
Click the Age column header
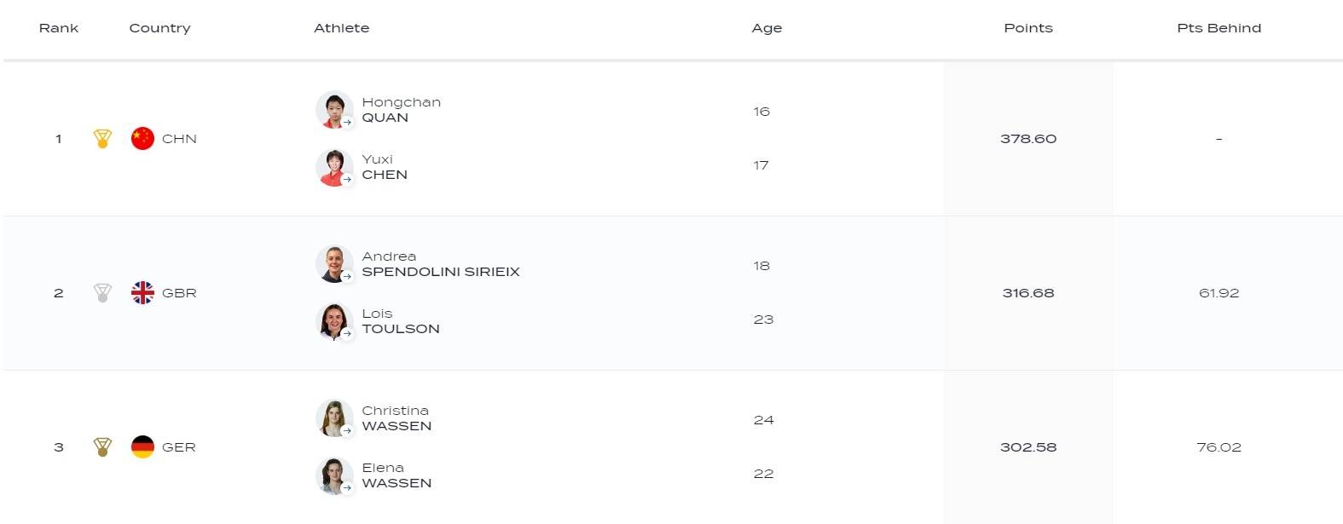coord(767,28)
